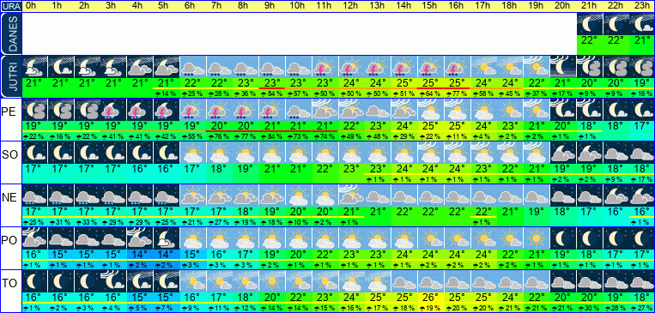Click the DANES 21h moon icon
Viewport: 655px width, 313px height.
pyautogui.click(x=590, y=24)
